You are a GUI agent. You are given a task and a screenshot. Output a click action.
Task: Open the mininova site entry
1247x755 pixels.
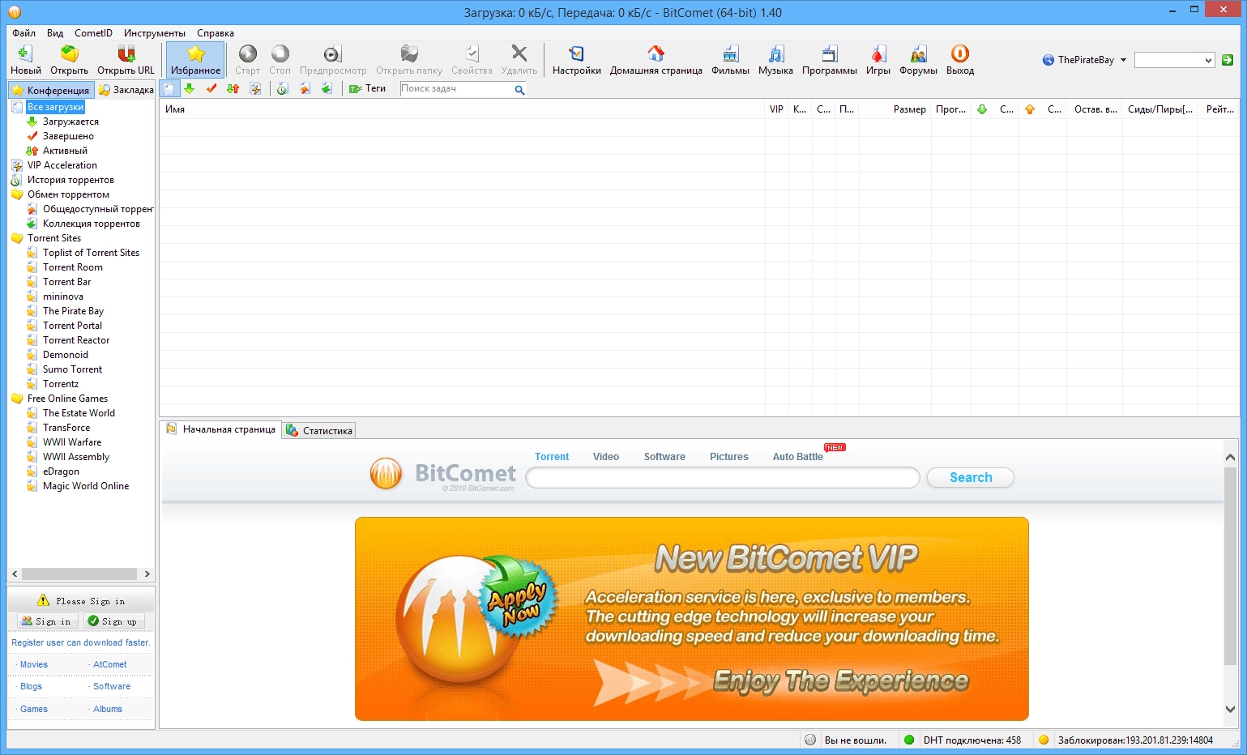click(x=62, y=296)
